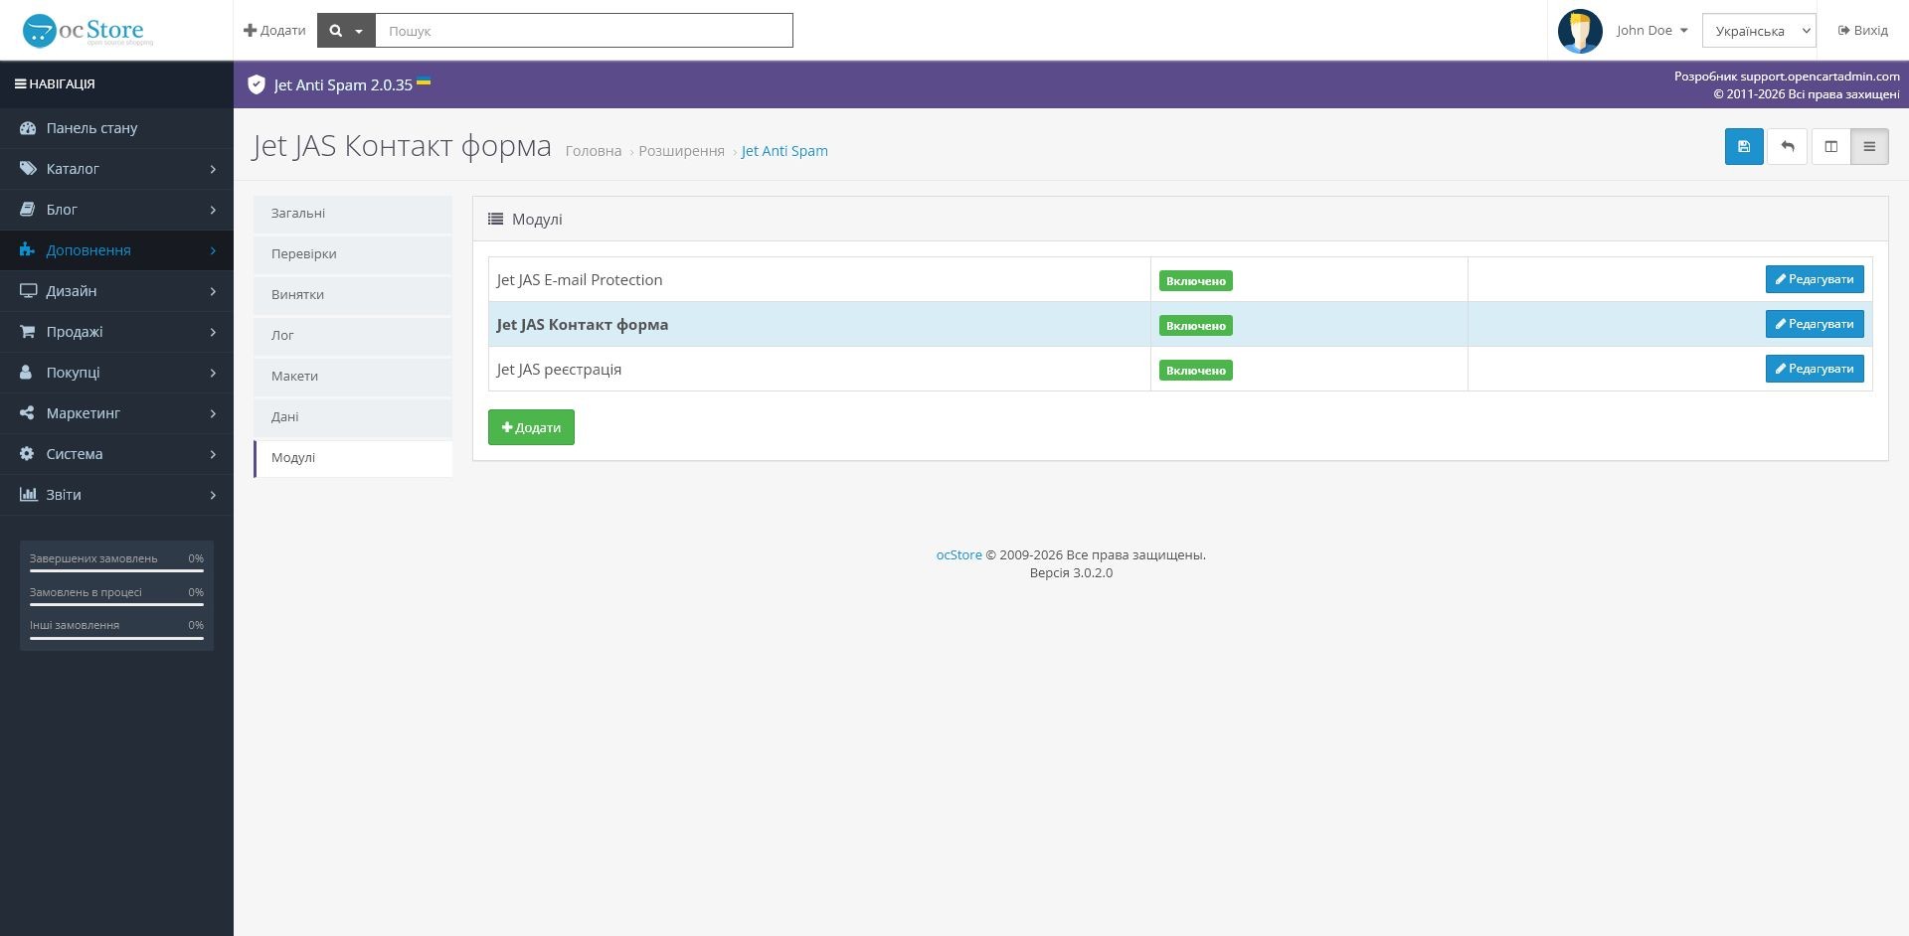The height and width of the screenshot is (936, 1909).
Task: Expand the Дизайн sidebar menu
Action: [x=116, y=291]
